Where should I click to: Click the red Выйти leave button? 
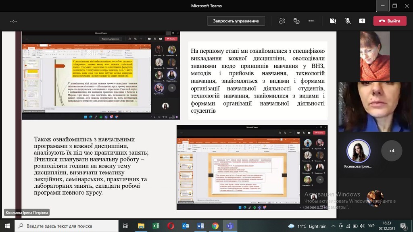pyautogui.click(x=390, y=21)
